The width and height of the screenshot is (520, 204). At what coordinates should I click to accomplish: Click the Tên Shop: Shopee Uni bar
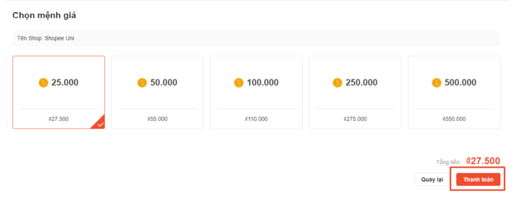pos(256,38)
